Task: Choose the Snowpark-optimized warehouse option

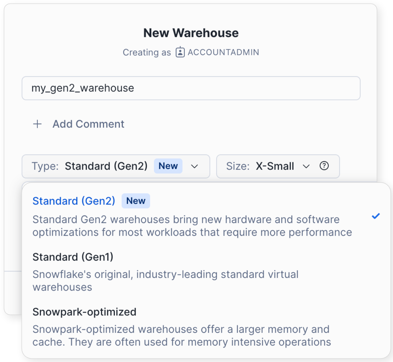Action: click(84, 312)
